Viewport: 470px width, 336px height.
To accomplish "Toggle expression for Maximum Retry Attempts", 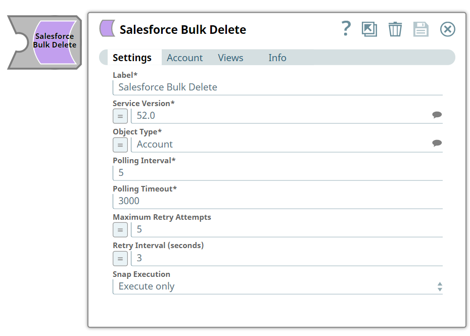I will pyautogui.click(x=120, y=230).
